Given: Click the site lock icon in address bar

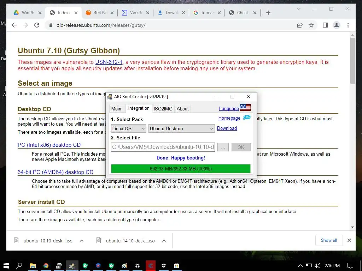Looking at the screenshot, I should click(51, 25).
